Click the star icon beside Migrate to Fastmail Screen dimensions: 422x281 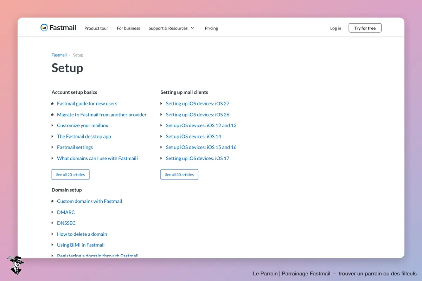tap(52, 115)
